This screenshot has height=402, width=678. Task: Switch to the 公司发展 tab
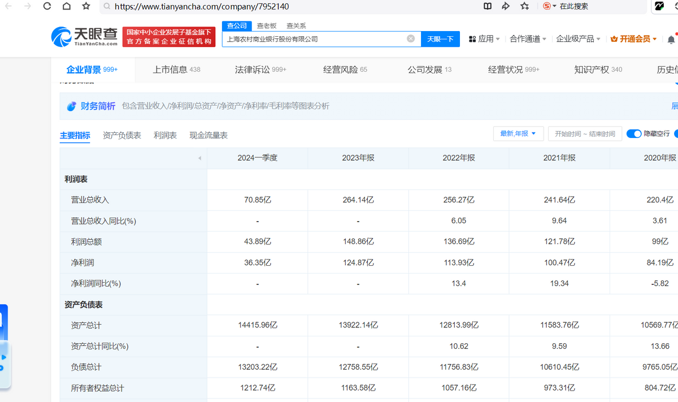pyautogui.click(x=429, y=70)
